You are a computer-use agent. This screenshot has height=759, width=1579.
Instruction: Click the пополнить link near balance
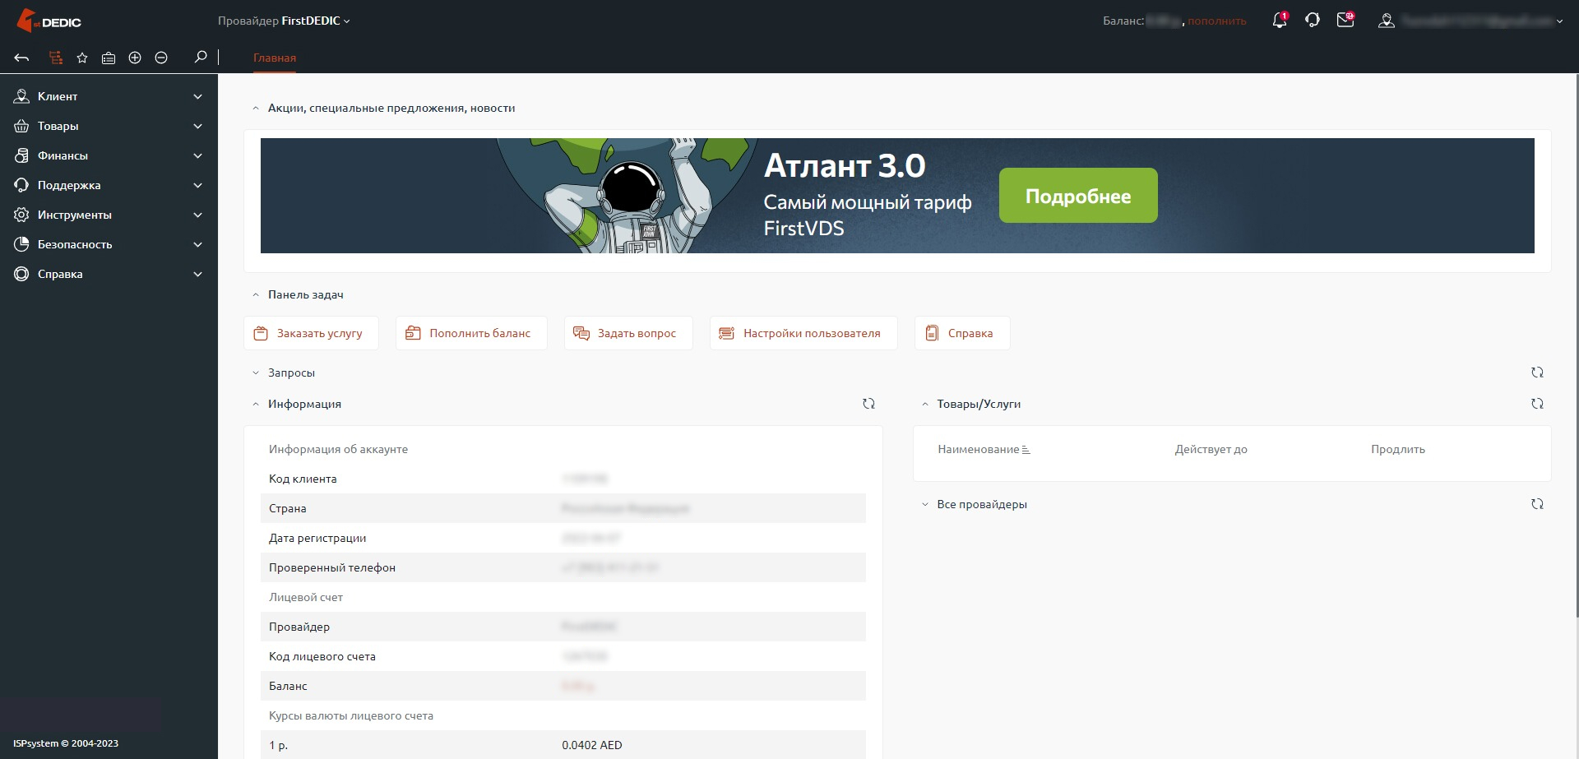click(x=1216, y=21)
